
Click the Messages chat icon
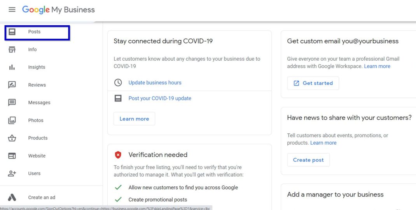[x=12, y=103]
